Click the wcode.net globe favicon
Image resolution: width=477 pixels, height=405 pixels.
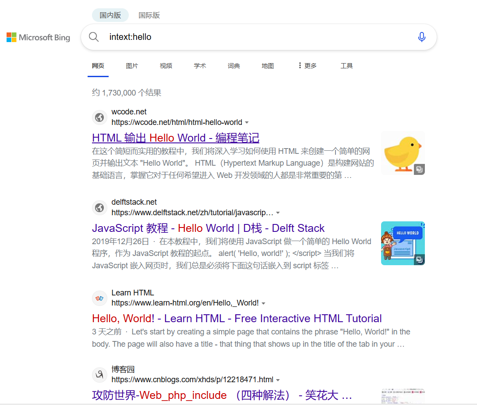tap(99, 117)
